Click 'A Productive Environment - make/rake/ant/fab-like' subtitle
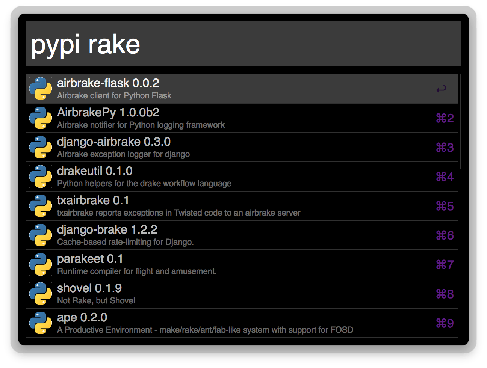Screen dimensions: 487x368 [205, 330]
